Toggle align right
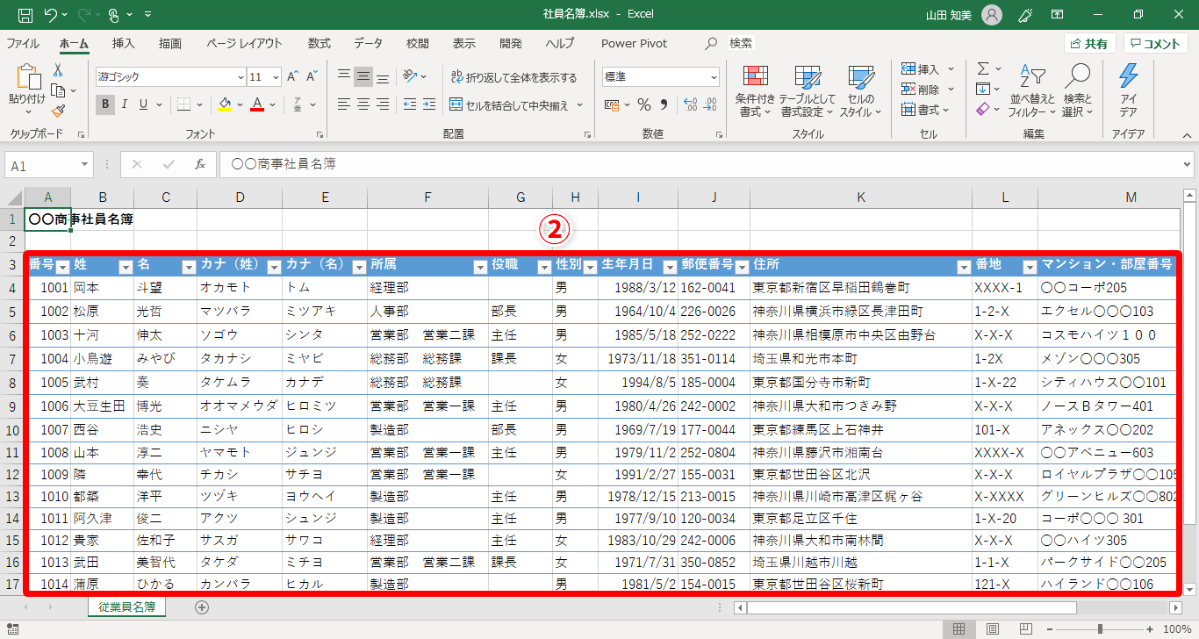This screenshot has height=639, width=1199. click(383, 104)
